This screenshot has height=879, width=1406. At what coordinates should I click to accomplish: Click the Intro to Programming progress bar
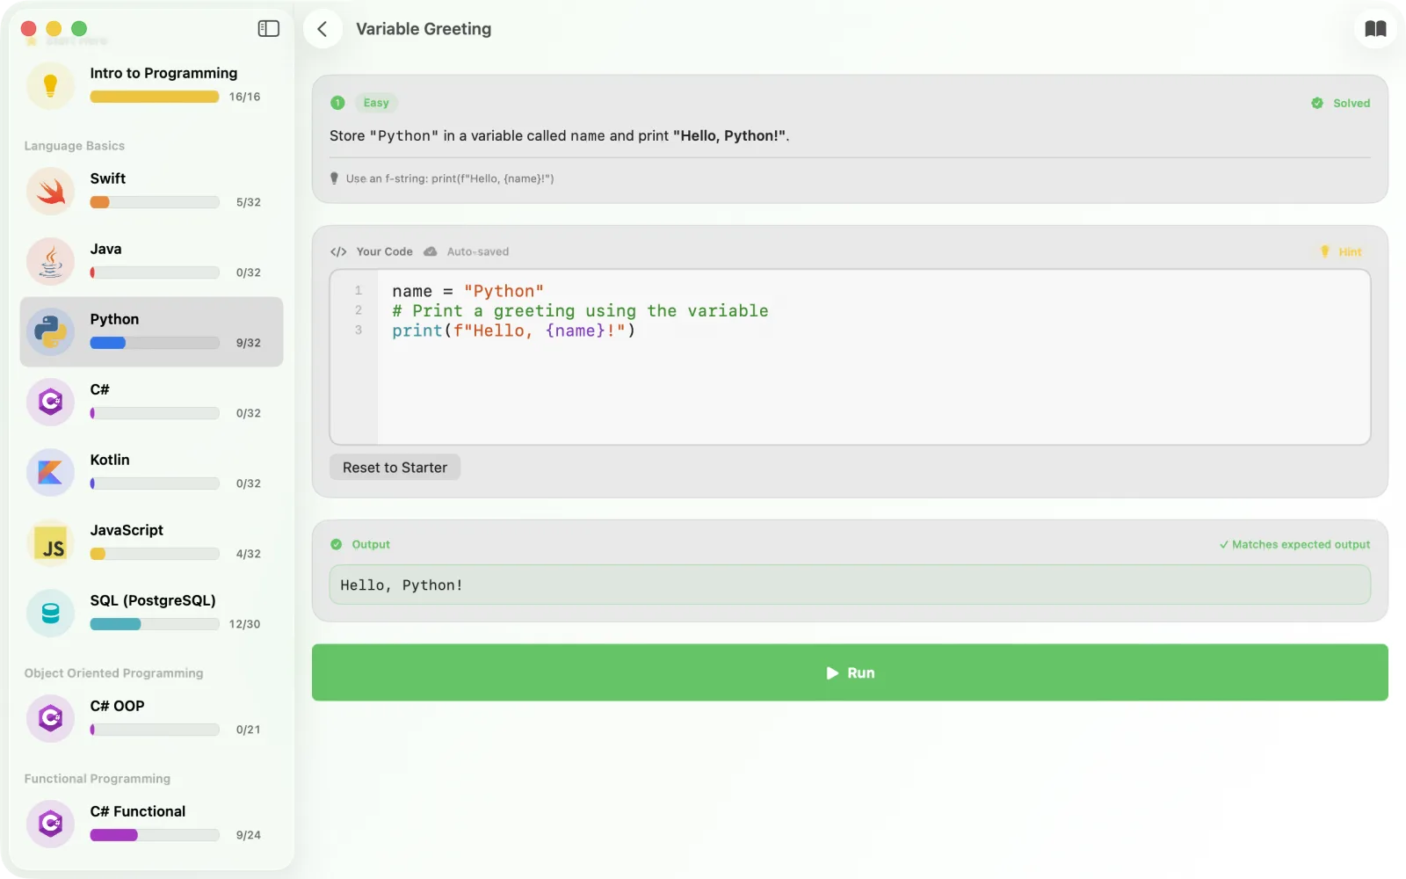(155, 97)
